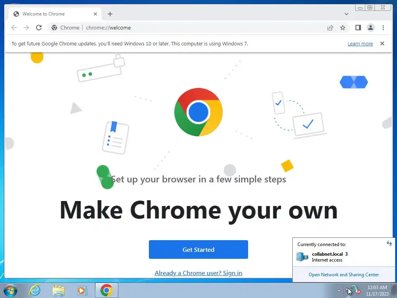The image size is (397, 298).
Task: Open the clock showing 12:03 AM
Action: tap(377, 291)
